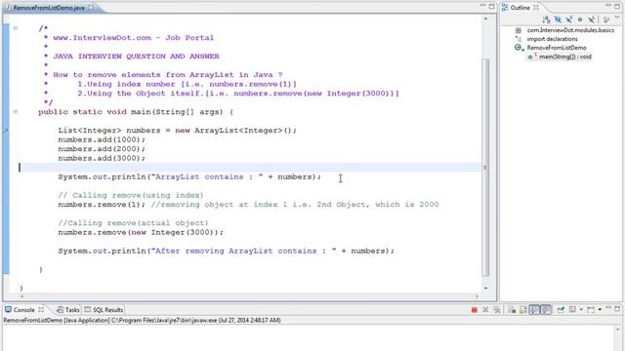Viewport: 625px width, 351px height.
Task: Toggle Hide Non-Public Members in Outline
Action: coord(580,19)
